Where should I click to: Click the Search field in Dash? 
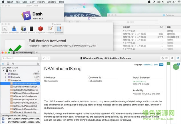click(x=20, y=58)
